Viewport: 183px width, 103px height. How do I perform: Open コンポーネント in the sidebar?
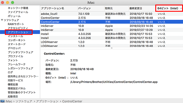point(17,40)
